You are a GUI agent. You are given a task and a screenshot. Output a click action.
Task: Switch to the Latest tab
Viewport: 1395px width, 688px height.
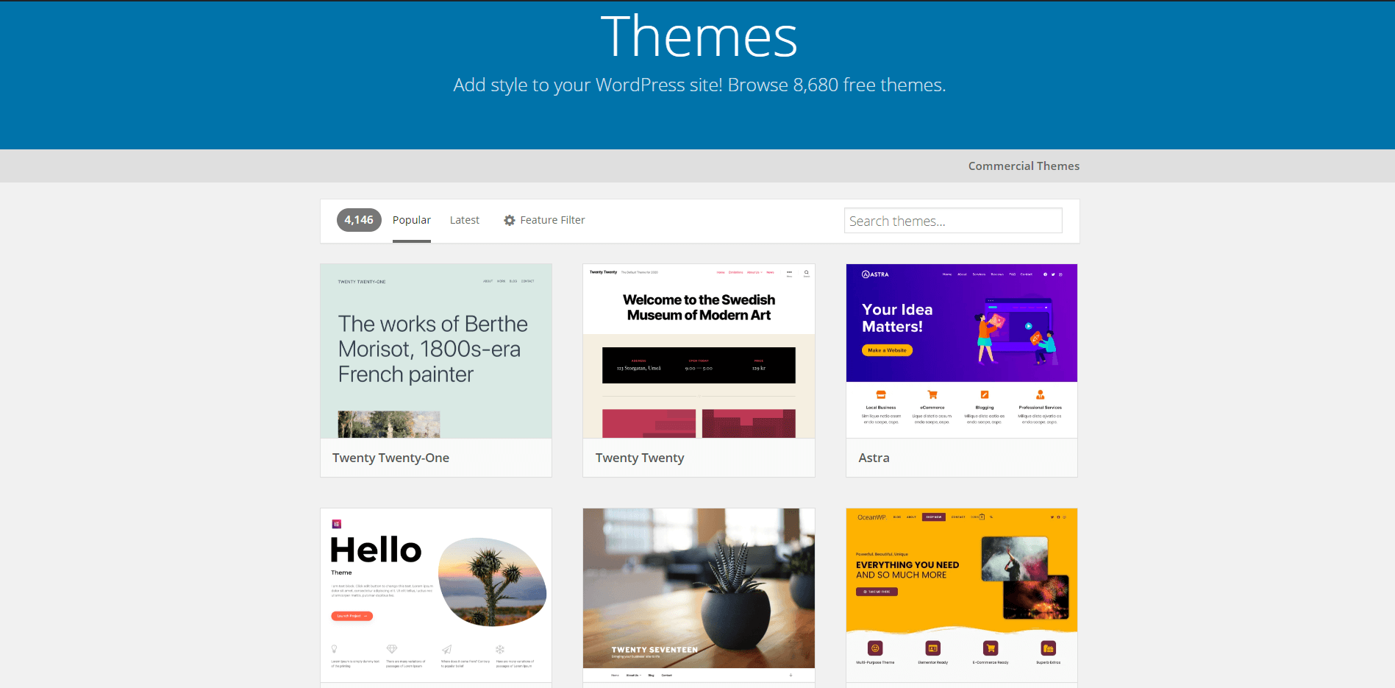click(x=465, y=220)
